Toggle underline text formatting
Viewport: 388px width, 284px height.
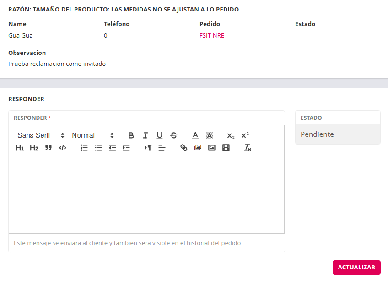[x=159, y=135]
